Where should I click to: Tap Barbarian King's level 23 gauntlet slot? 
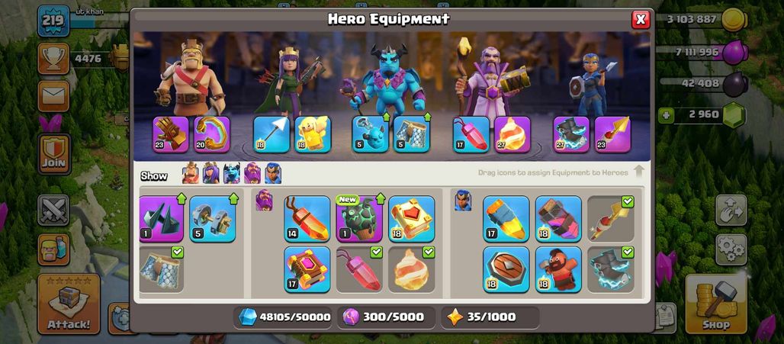click(171, 134)
